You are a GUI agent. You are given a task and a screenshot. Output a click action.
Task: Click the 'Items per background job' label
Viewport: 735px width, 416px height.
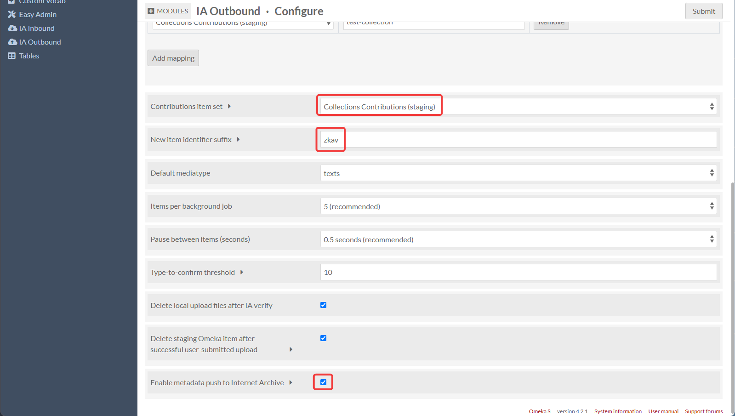[191, 206]
